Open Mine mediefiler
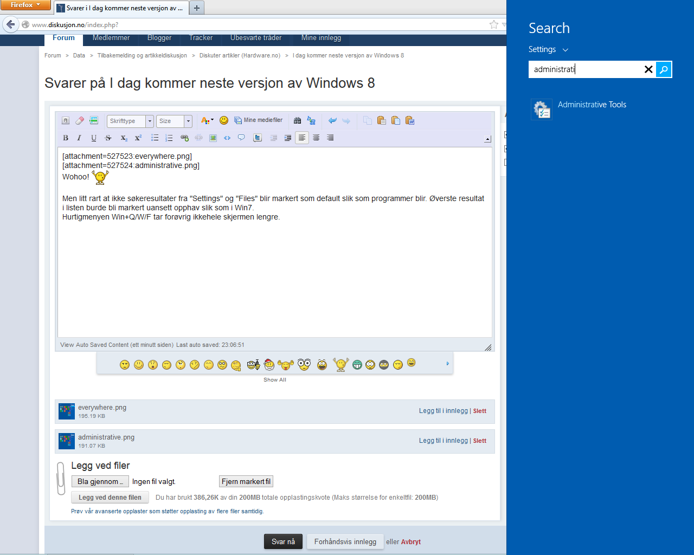Screen dimensions: 694x555 (x=259, y=120)
